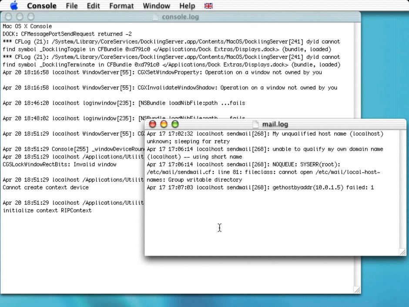Click the console.log zoom button

(31, 17)
